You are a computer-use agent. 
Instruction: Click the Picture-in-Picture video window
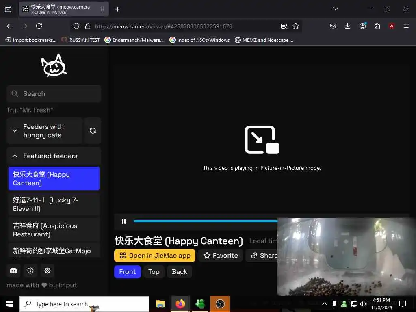point(347,257)
